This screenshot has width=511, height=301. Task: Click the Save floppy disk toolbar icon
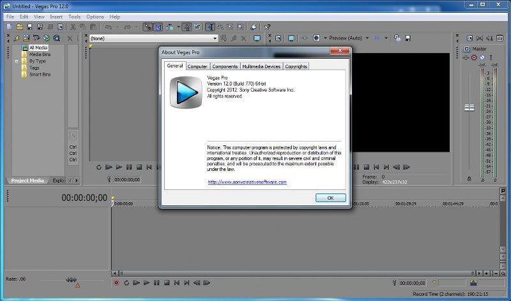(29, 27)
